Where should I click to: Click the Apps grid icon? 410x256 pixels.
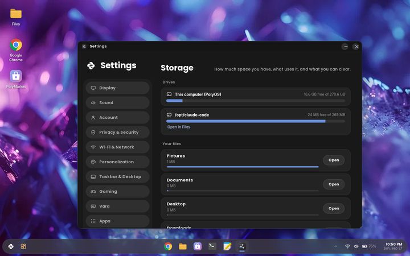[x=93, y=221]
